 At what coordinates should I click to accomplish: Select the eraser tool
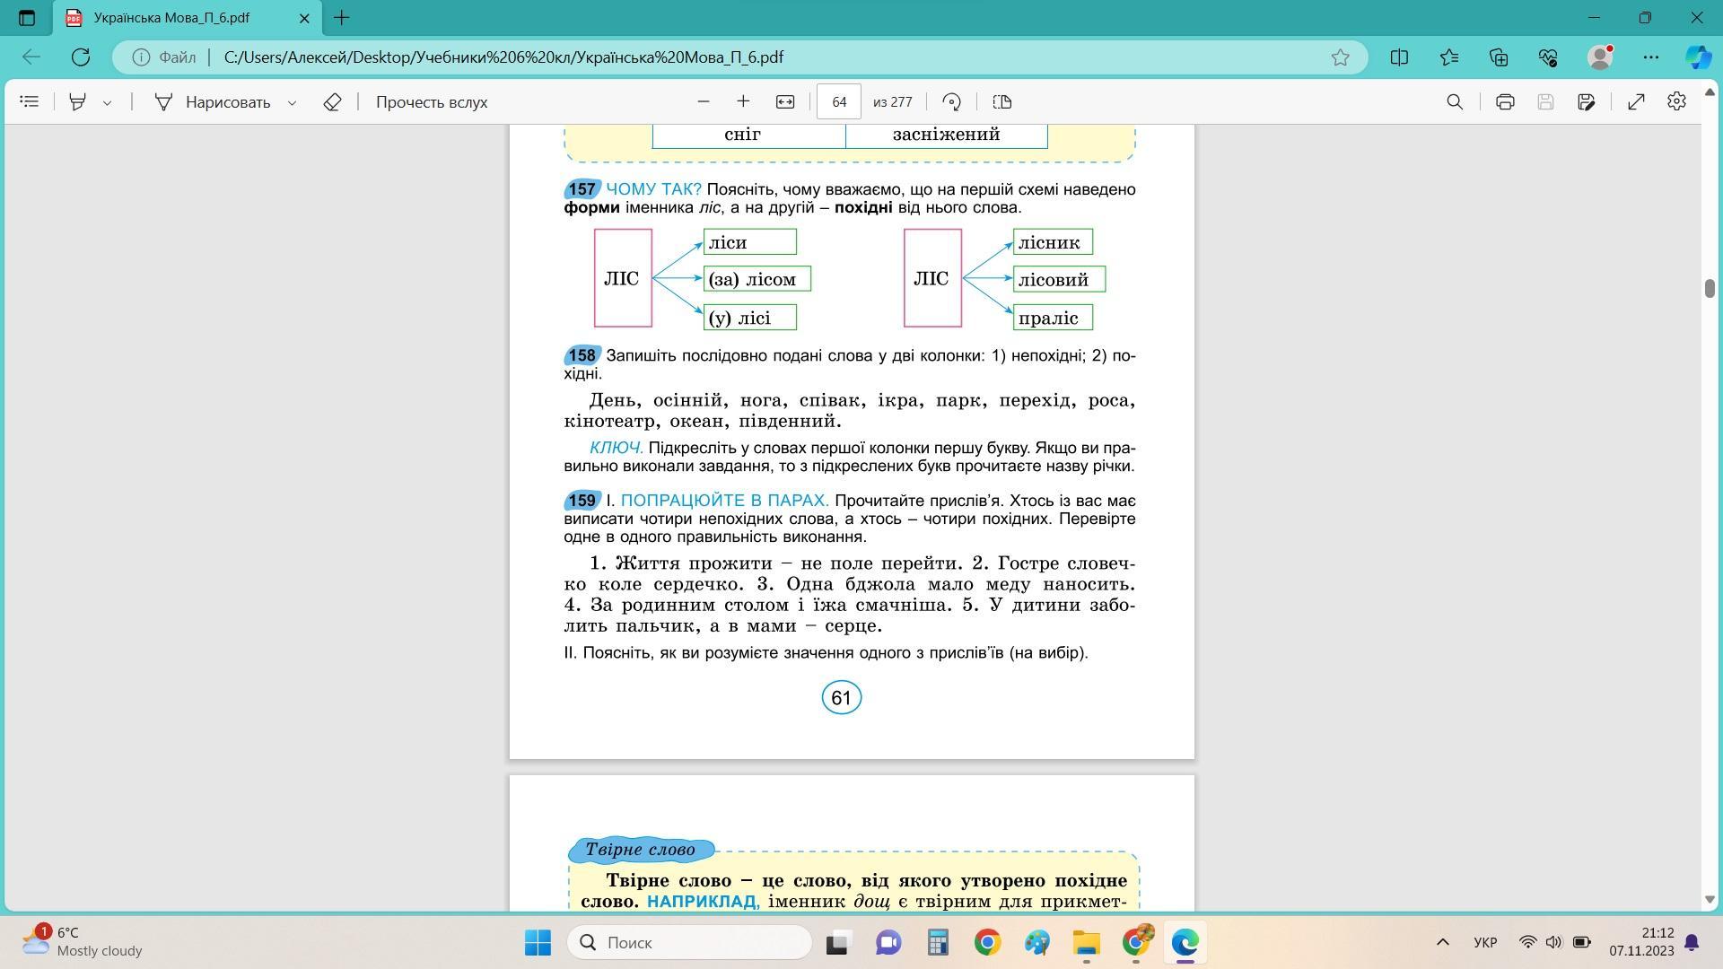332,102
